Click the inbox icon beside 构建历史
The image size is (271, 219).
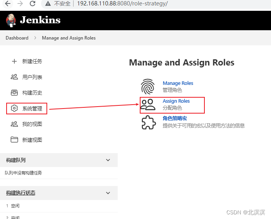[x=14, y=93]
